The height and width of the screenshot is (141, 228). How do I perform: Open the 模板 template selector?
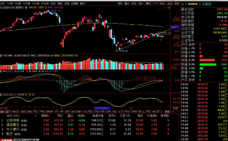[167, 112]
